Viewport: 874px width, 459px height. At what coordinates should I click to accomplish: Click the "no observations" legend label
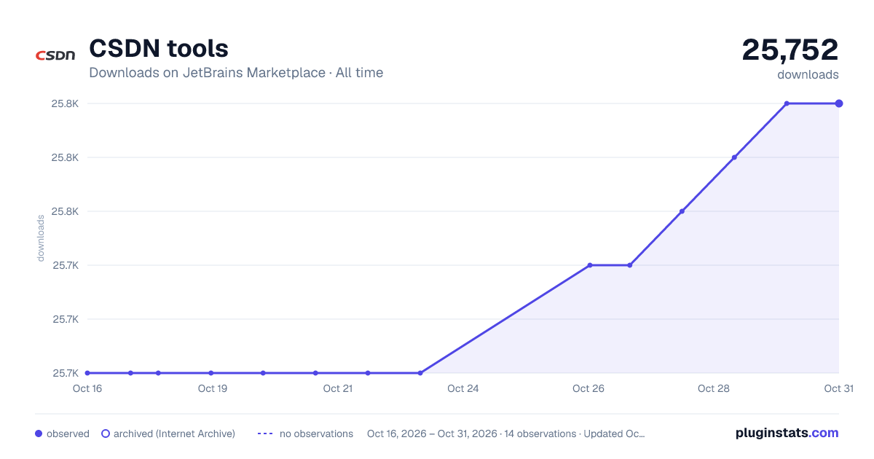tap(316, 433)
